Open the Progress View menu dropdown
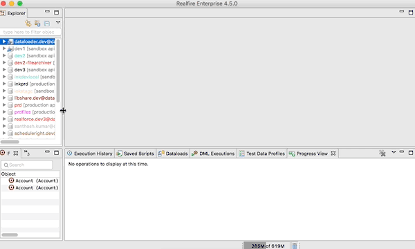 tap(394, 152)
